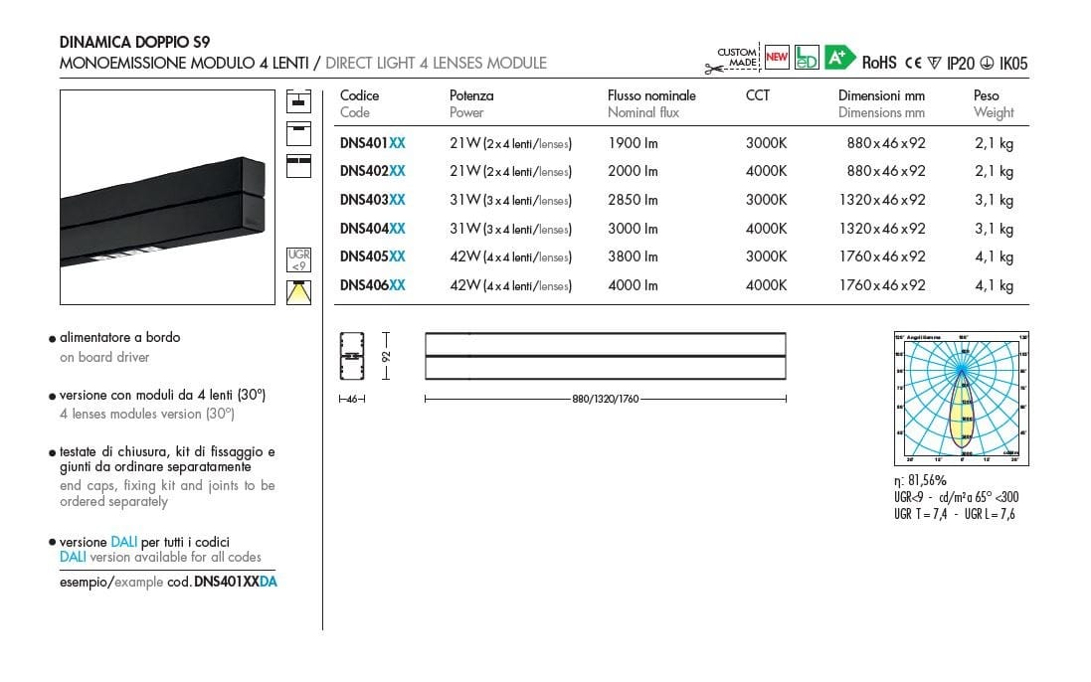
Task: Click the RoHS compliance label
Action: pos(879,63)
